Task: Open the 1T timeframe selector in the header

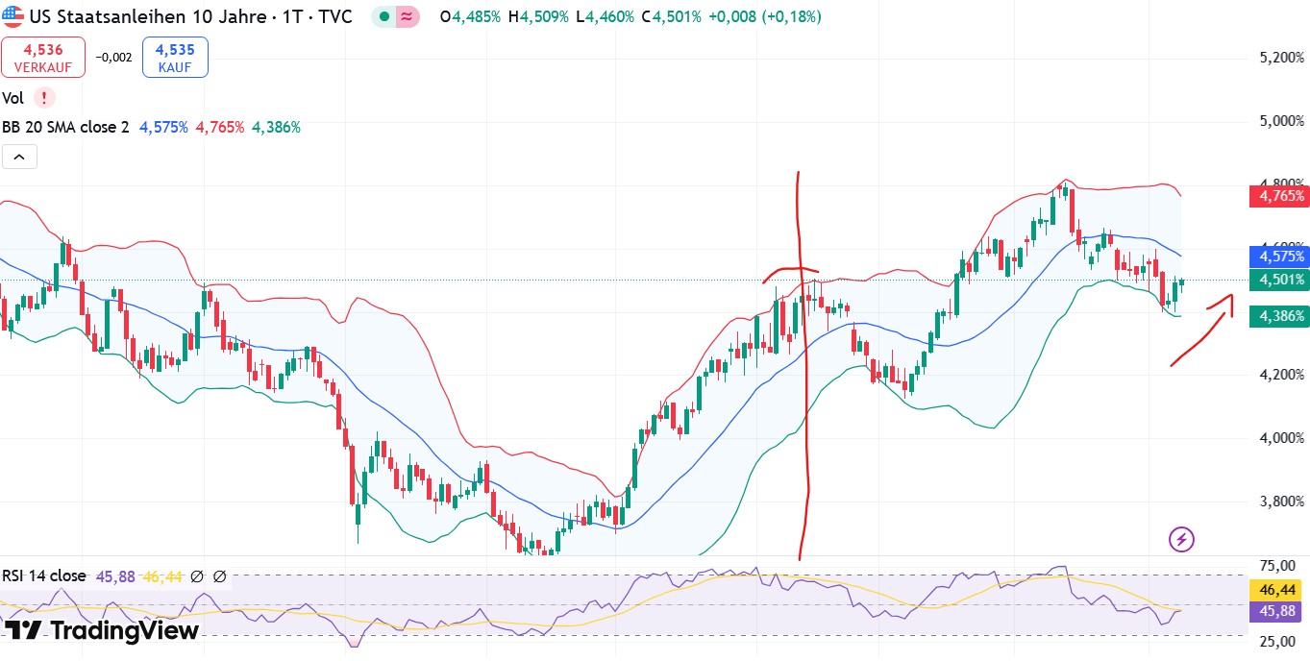Action: click(x=291, y=16)
